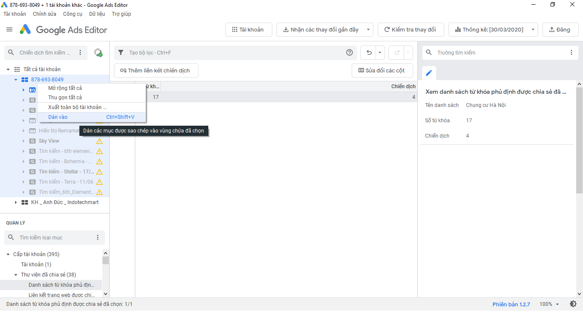Click the Kiểm tra thay đổi button
This screenshot has width=583, height=314.
411,30
